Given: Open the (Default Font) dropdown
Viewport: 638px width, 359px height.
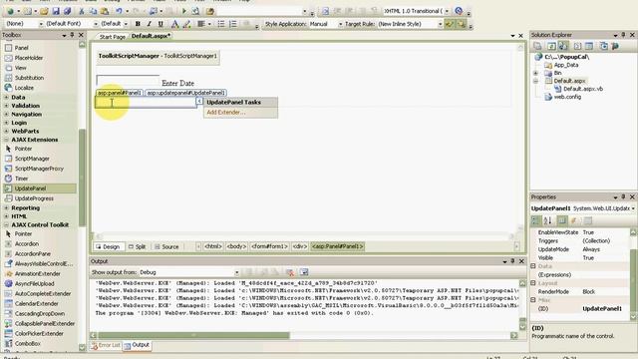Looking at the screenshot, I should (96, 24).
